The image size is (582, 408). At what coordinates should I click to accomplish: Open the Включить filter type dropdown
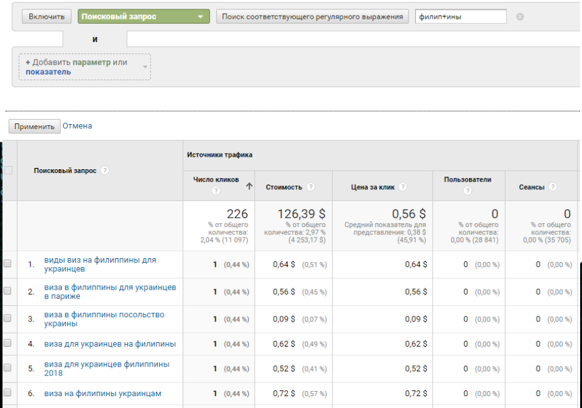coord(47,17)
